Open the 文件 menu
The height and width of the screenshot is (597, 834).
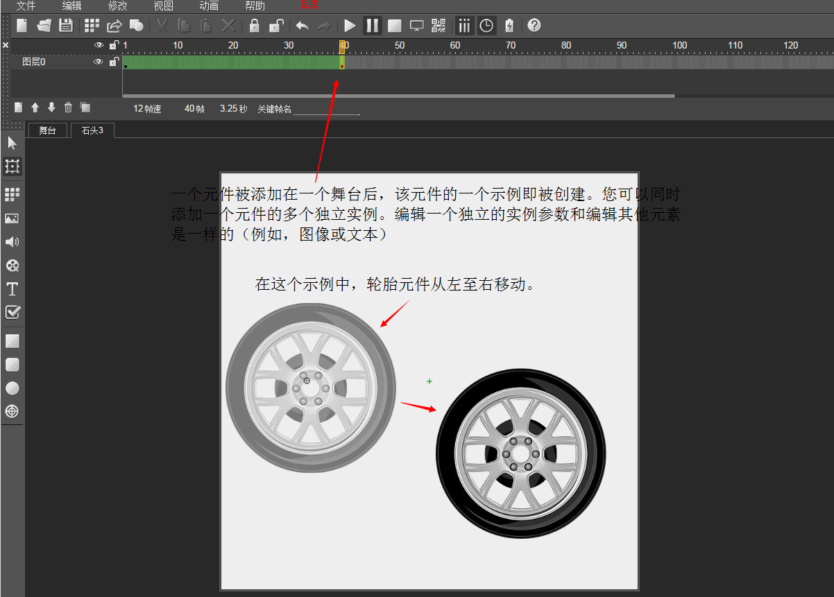(26, 6)
